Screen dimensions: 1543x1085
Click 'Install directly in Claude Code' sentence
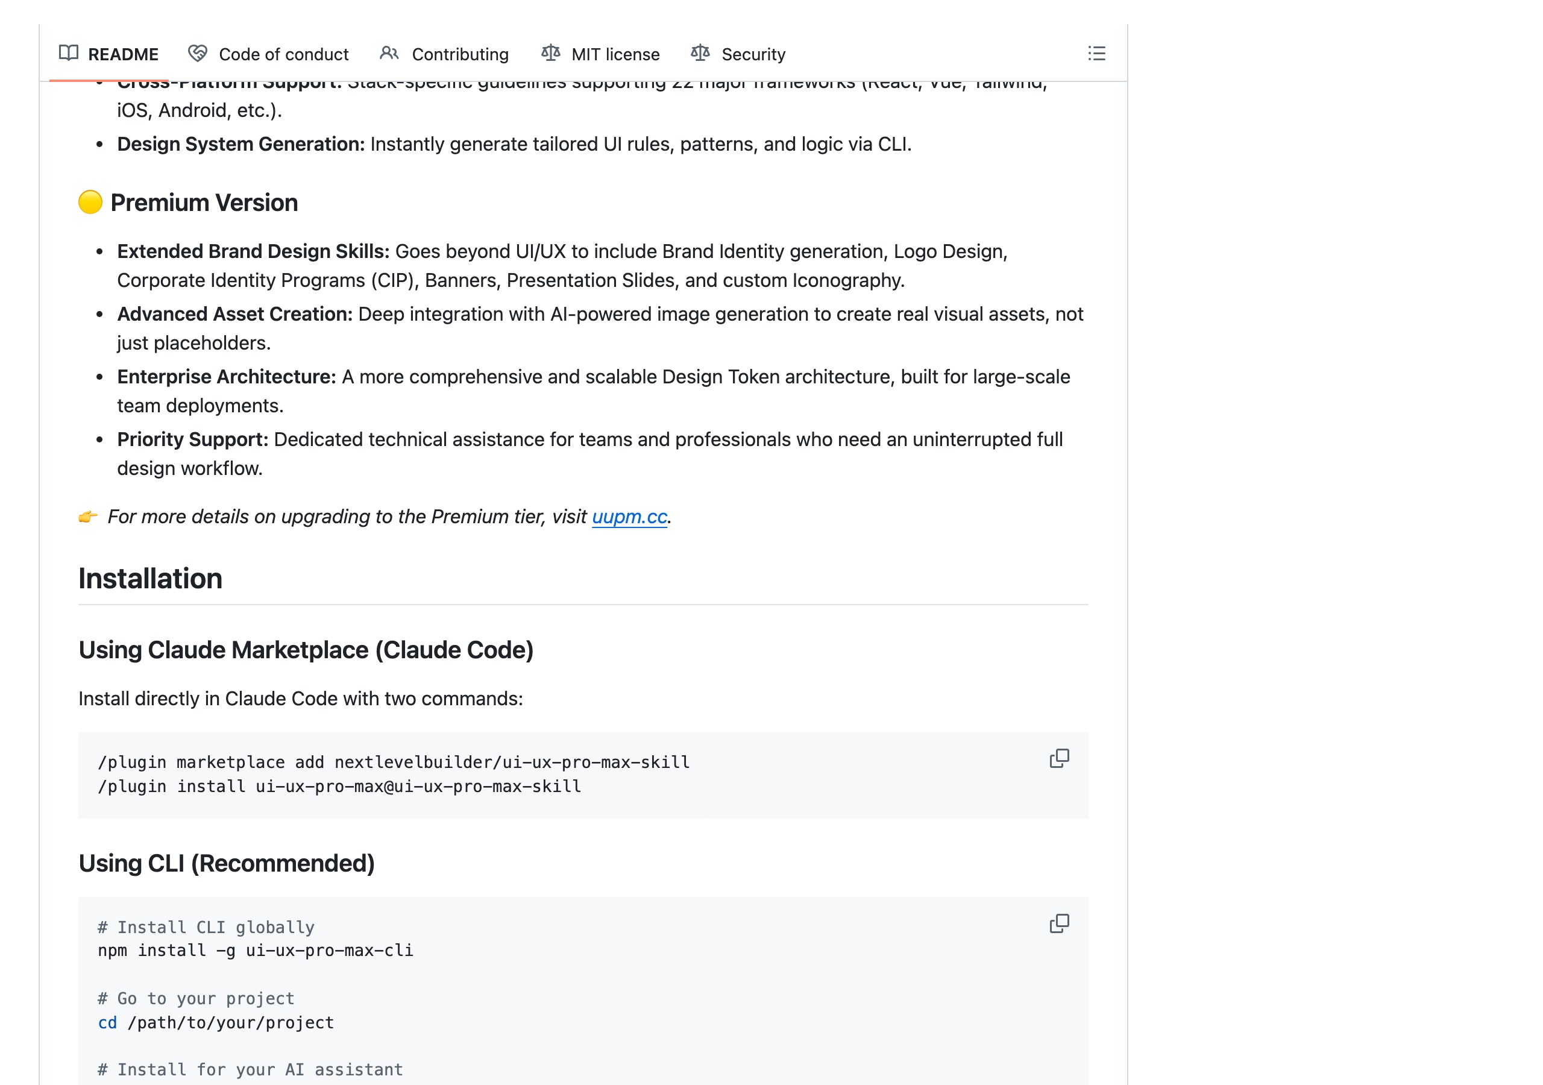click(300, 699)
